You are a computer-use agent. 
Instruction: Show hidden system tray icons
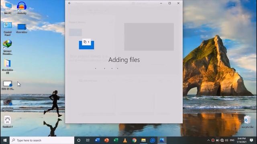[208, 140]
